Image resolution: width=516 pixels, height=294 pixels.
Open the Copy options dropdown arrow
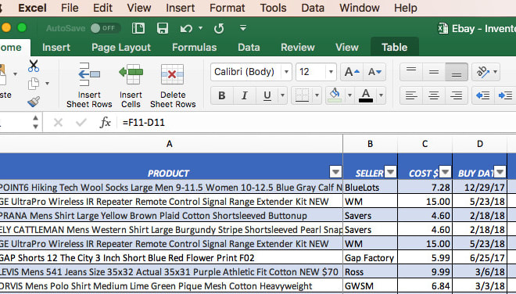coord(48,84)
